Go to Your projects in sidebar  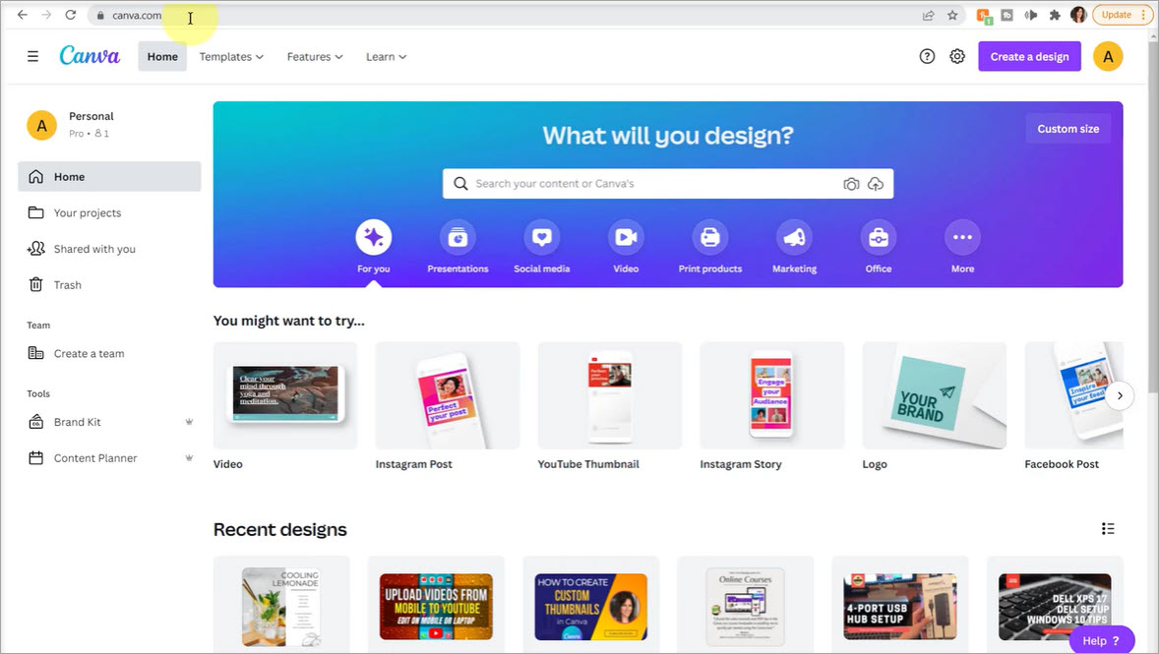tap(88, 212)
